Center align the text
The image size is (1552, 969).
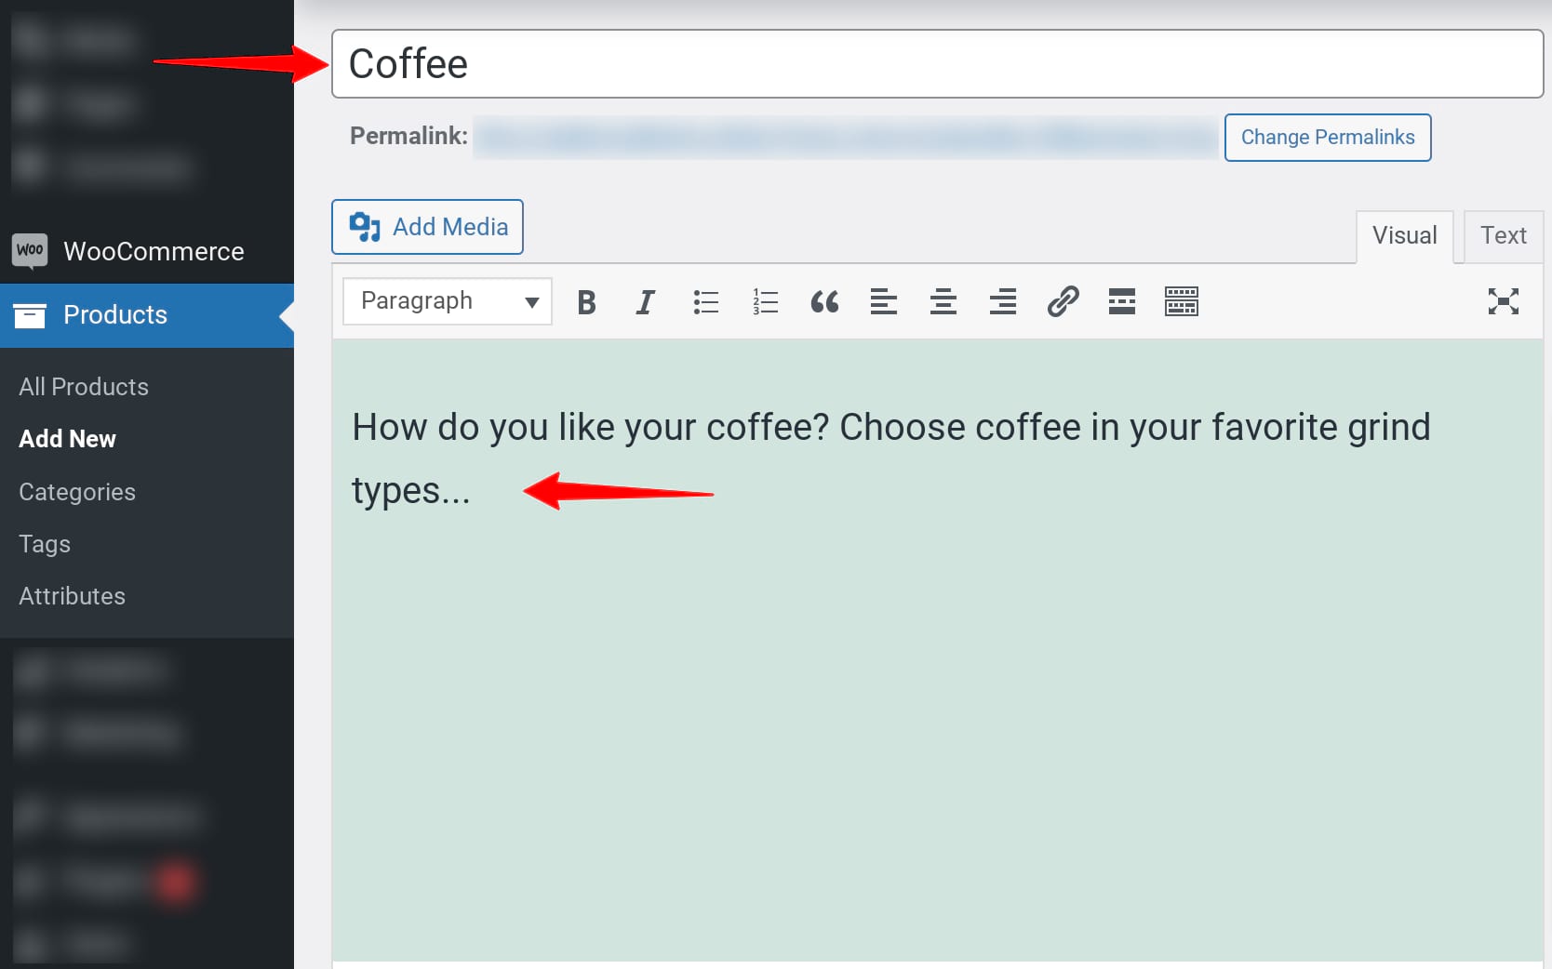point(943,302)
